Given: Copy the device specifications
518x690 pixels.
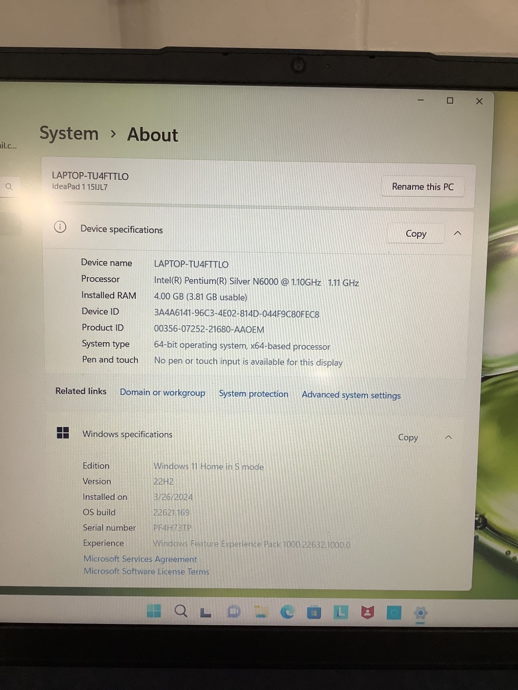Looking at the screenshot, I should point(416,234).
